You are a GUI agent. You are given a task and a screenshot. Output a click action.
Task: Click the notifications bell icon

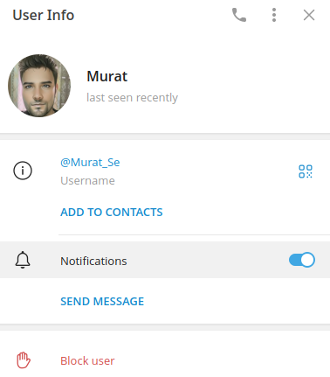pyautogui.click(x=23, y=260)
